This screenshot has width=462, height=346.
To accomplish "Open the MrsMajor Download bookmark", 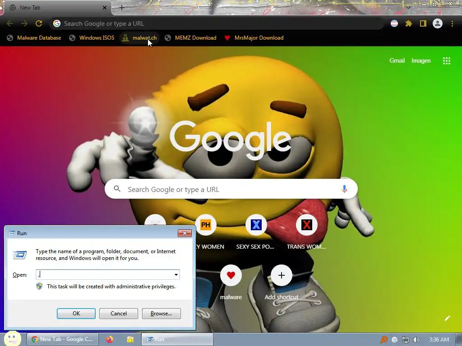I will [254, 38].
